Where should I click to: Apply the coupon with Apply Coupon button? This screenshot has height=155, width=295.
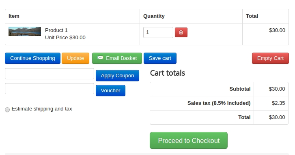(117, 76)
